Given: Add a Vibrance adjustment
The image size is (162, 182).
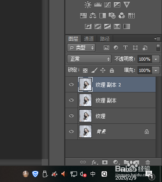Looking at the screenshot, I should (127, 4).
